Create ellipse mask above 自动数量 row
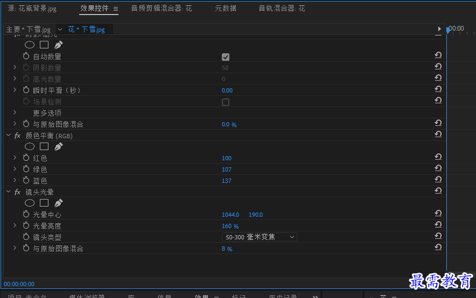 coord(30,45)
